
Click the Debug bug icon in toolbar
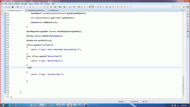point(51,7)
